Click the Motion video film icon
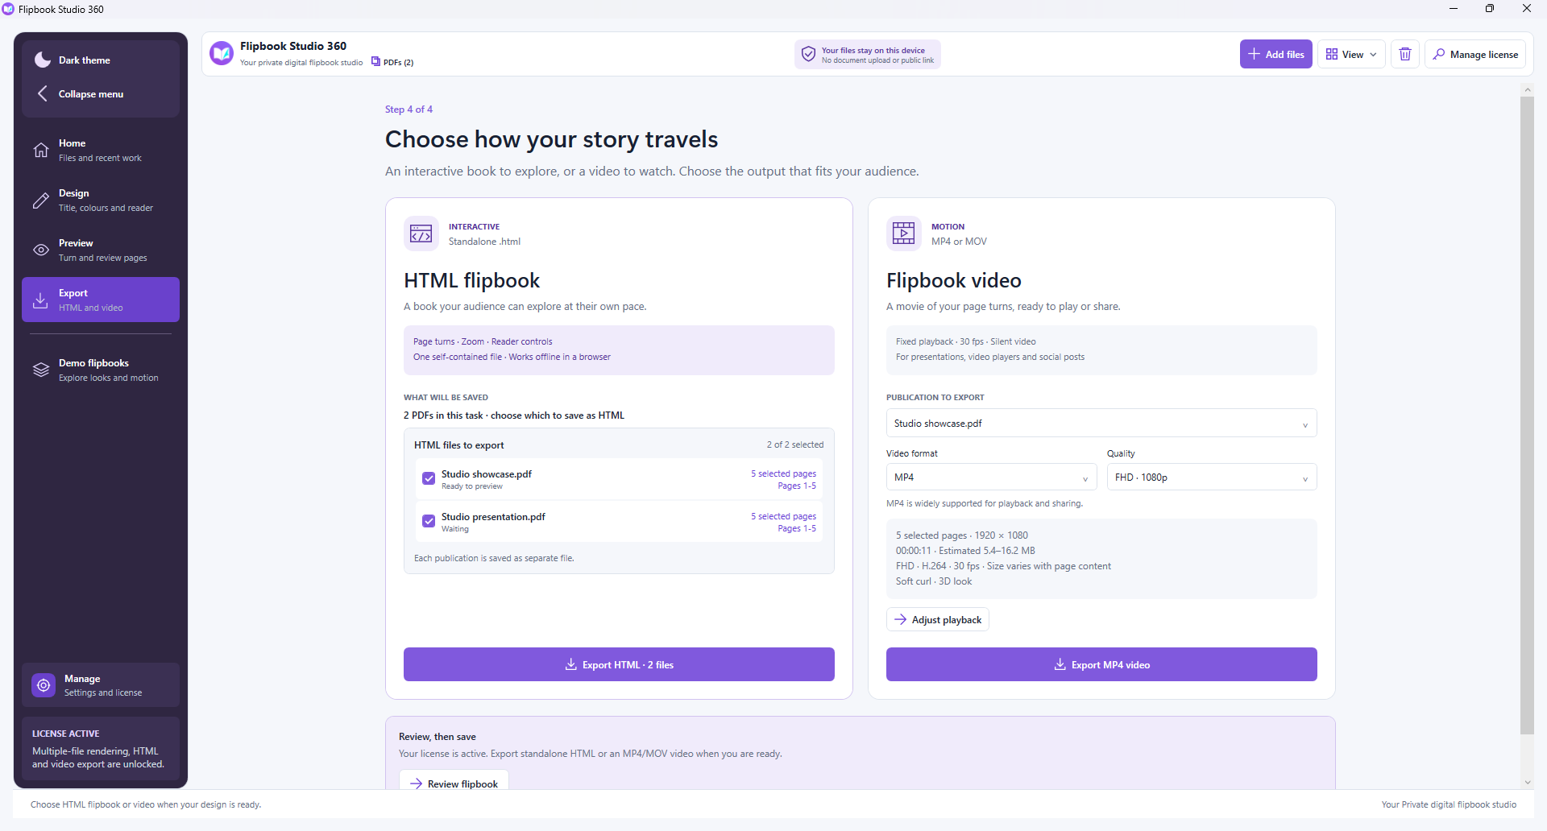1547x831 pixels. coord(904,234)
